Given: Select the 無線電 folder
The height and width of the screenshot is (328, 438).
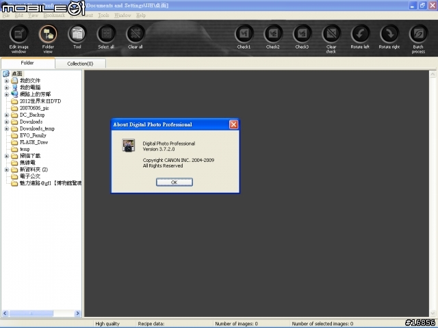Looking at the screenshot, I should point(27,163).
